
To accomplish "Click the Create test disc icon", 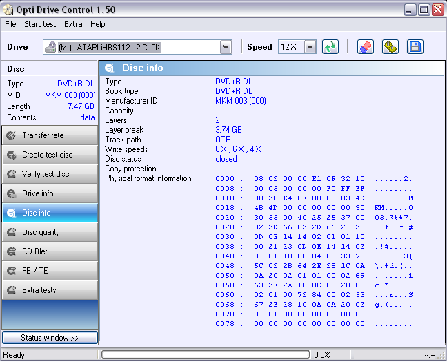I will [x=11, y=155].
